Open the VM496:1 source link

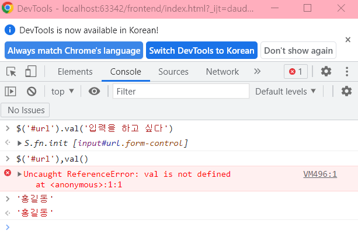(320, 174)
